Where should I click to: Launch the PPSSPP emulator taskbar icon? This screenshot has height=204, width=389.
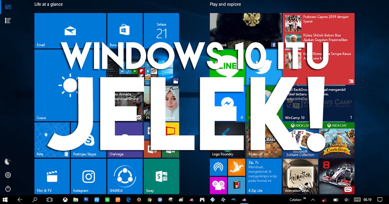[x=223, y=200]
